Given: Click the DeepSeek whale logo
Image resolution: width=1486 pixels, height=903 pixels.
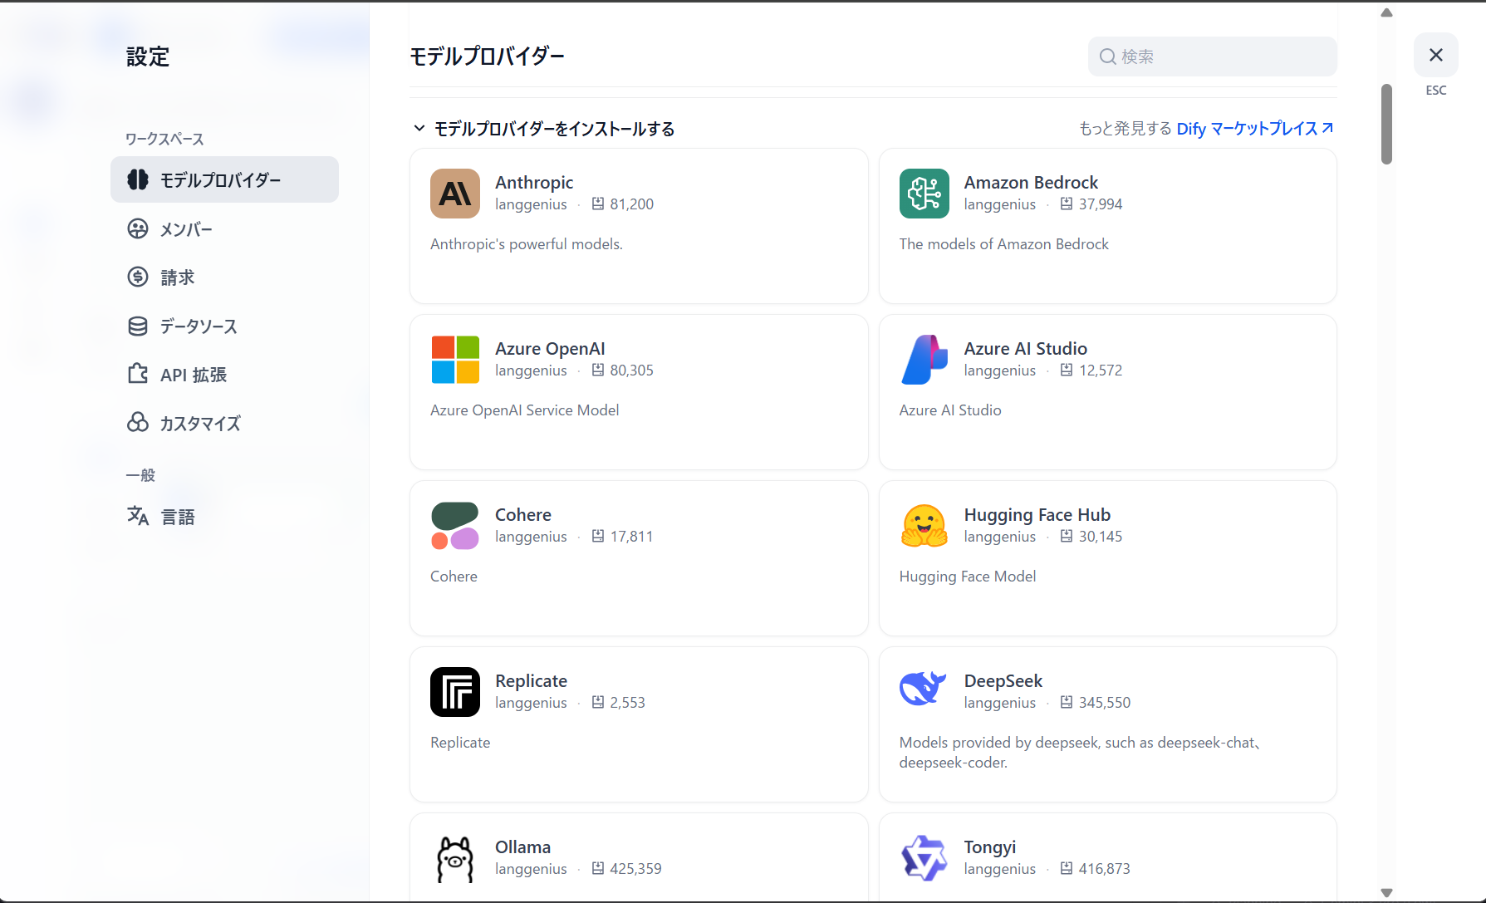Looking at the screenshot, I should coord(924,689).
